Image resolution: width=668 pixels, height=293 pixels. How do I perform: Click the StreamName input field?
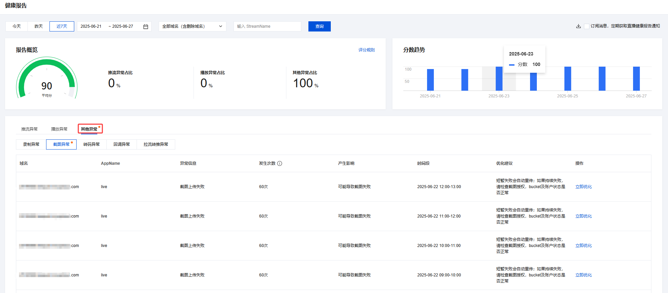[x=267, y=26]
